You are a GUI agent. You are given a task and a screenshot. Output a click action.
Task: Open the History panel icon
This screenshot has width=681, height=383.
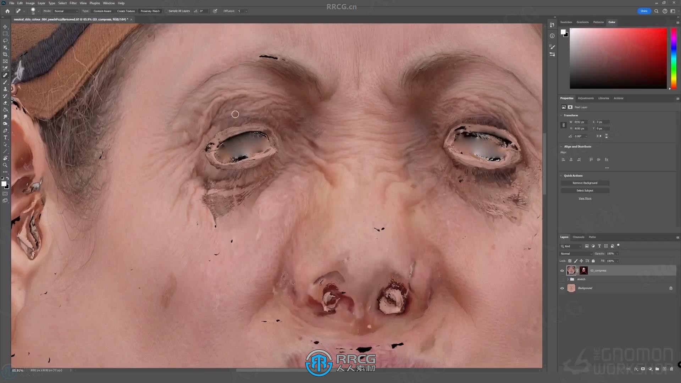coord(552,25)
